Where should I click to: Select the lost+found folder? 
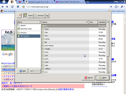(x=74, y=46)
